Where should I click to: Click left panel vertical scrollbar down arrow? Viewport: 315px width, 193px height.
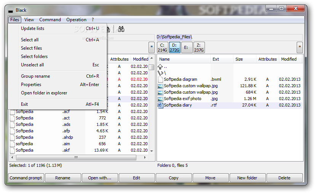[152, 151]
